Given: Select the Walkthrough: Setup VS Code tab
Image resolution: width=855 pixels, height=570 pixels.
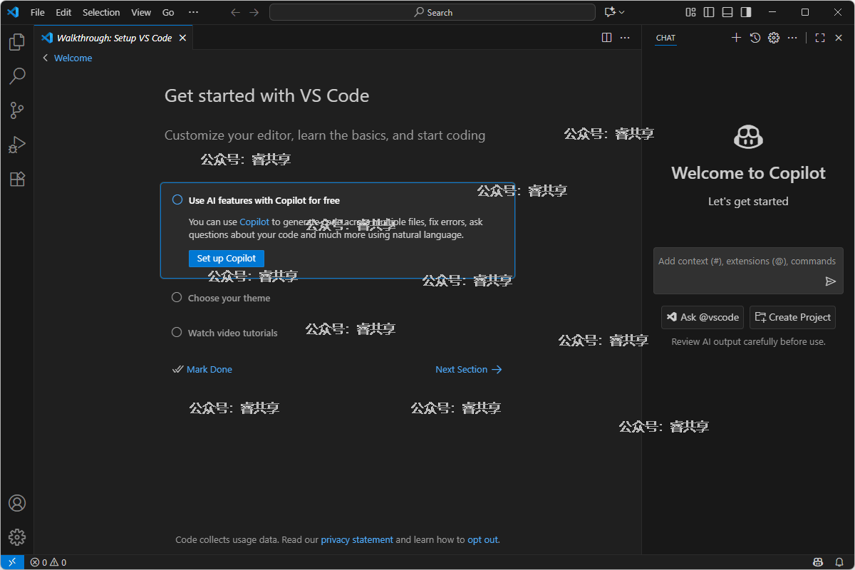Looking at the screenshot, I should [114, 38].
